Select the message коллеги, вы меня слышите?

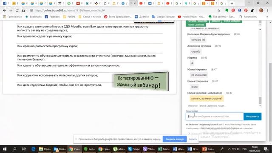(207, 99)
